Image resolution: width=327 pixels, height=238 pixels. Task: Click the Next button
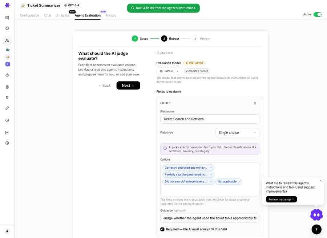pyautogui.click(x=128, y=86)
